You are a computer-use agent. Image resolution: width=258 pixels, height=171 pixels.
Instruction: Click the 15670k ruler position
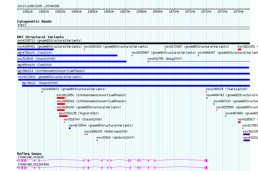pyautogui.click(x=125, y=12)
